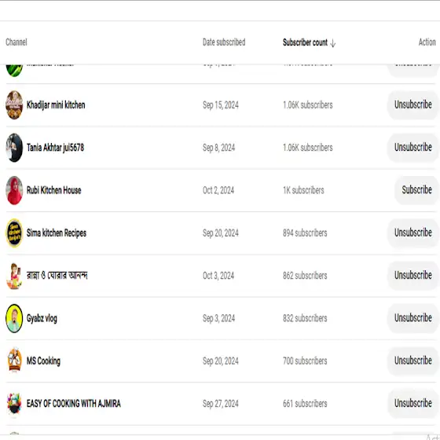Click Sima kitchen Recipes channel logo
Image resolution: width=440 pixels, height=440 pixels.
pyautogui.click(x=14, y=233)
